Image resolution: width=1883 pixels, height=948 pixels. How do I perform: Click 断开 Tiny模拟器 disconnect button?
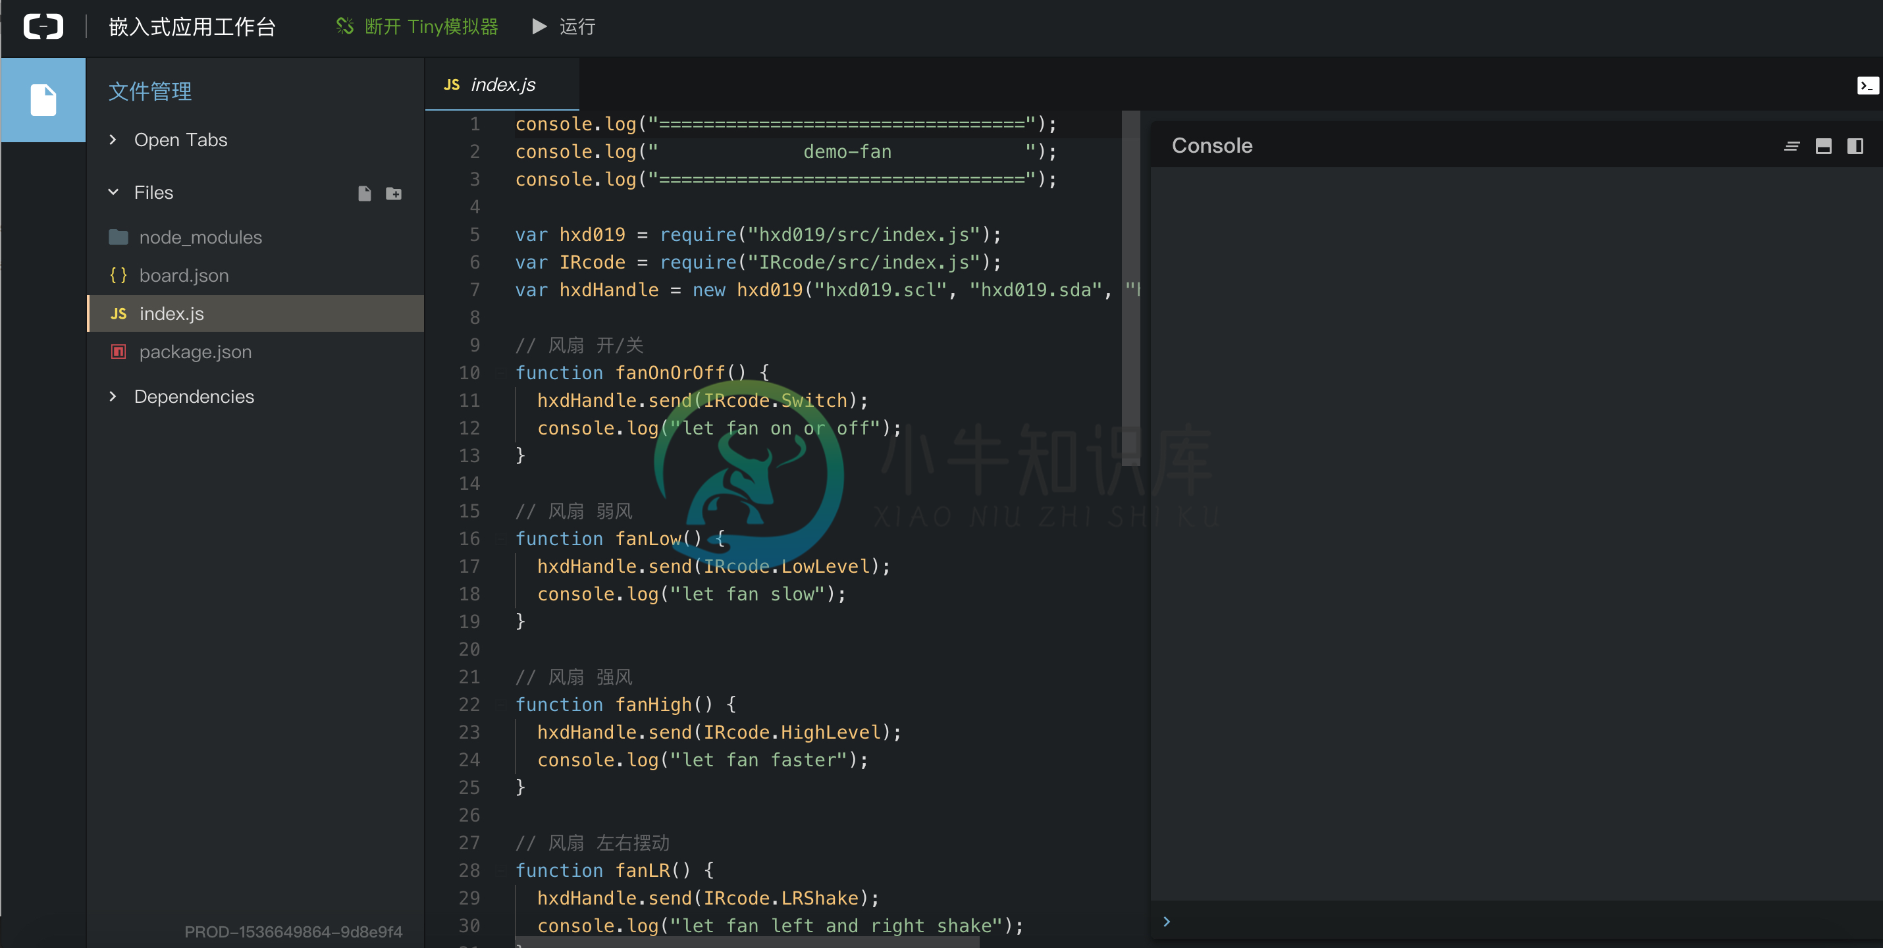tap(417, 27)
